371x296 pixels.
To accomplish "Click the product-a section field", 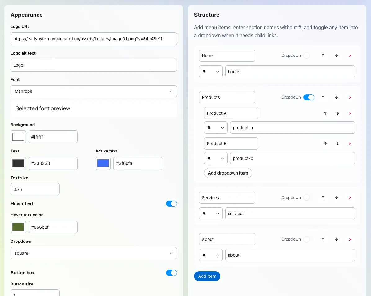I will point(293,128).
